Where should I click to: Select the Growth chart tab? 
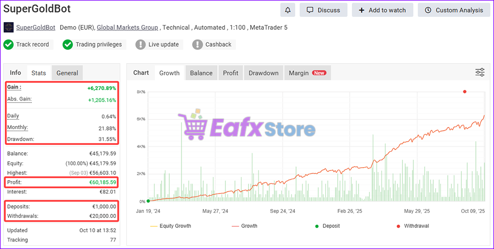pyautogui.click(x=169, y=73)
